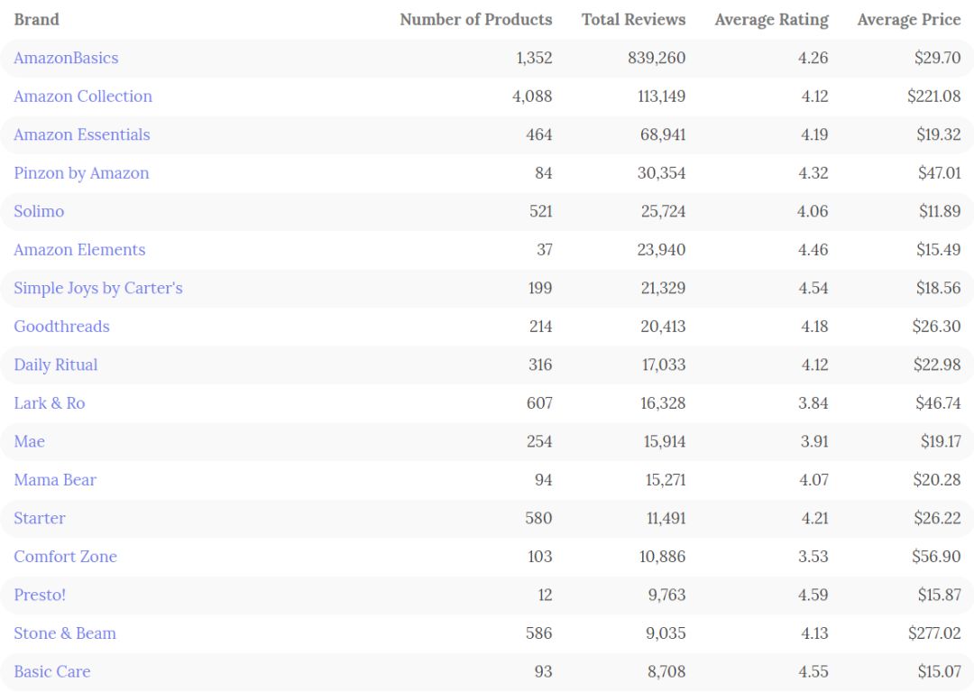Viewport: 974px width, 693px height.
Task: Select the 4.54 average rating cell
Action: 813,289
